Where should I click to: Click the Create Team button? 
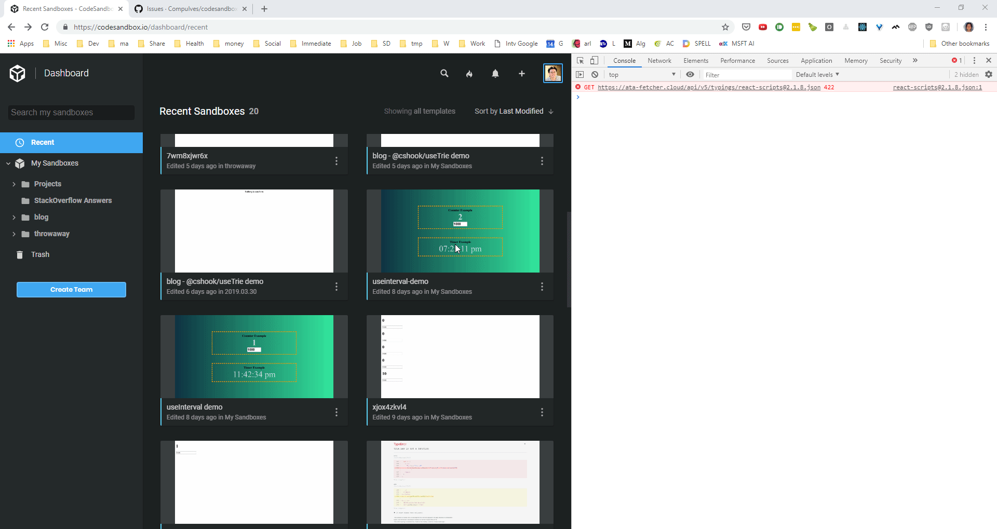click(71, 289)
